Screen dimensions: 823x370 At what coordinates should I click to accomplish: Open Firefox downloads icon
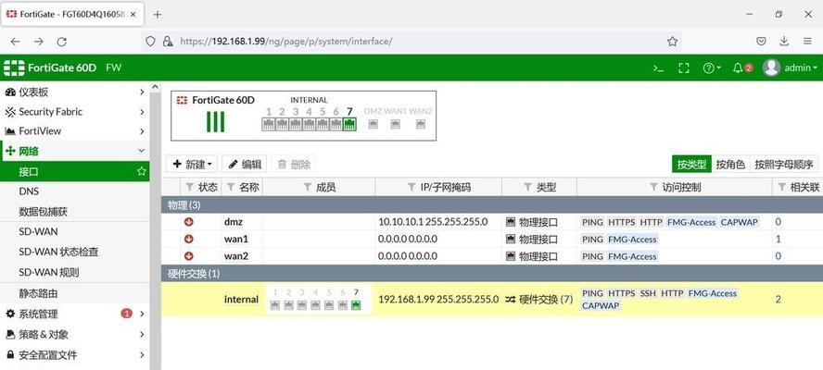coord(784,42)
